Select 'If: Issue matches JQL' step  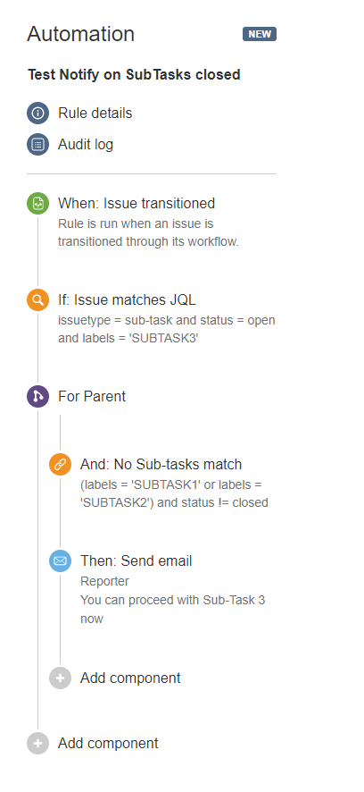[x=127, y=300]
